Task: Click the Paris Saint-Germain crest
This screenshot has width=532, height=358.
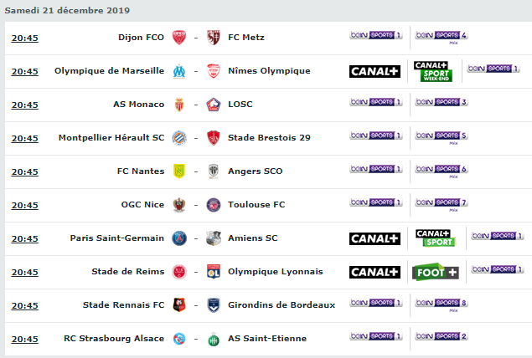Action: [x=179, y=238]
